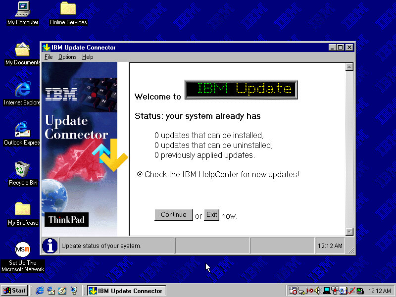Click the info icon in status bar
Screen dimensions: 396x297
49,246
